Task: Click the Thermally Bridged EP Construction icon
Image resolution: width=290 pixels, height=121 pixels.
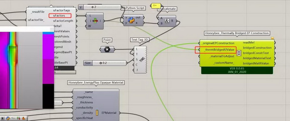Action: 239,53
